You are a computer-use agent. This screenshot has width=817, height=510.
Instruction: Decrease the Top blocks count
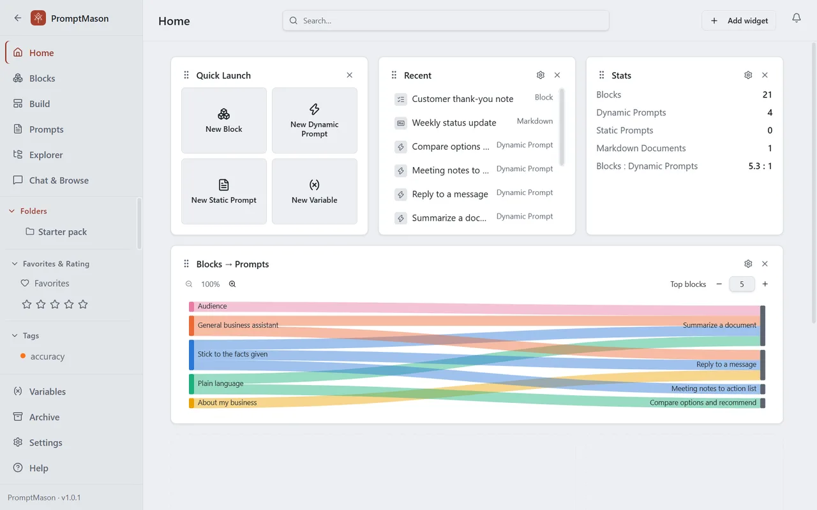719,284
